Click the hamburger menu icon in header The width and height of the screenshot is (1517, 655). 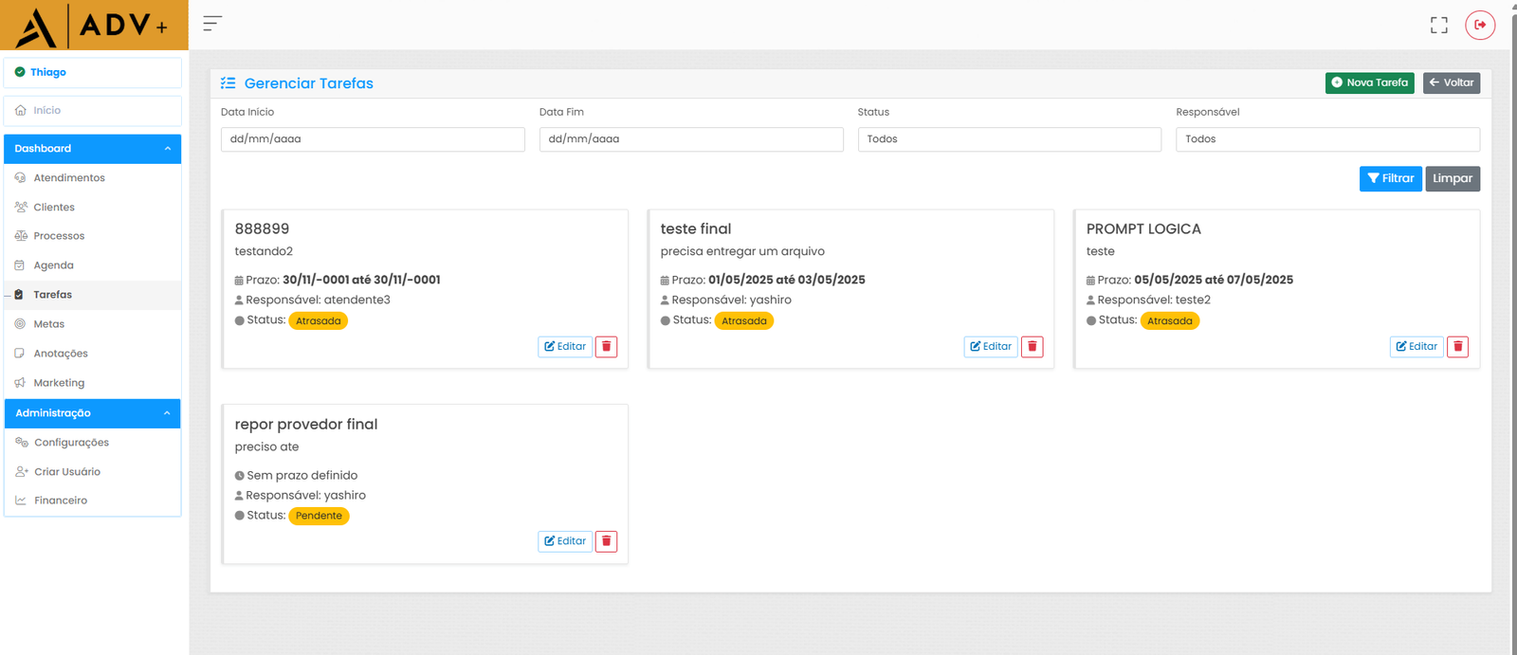coord(212,24)
